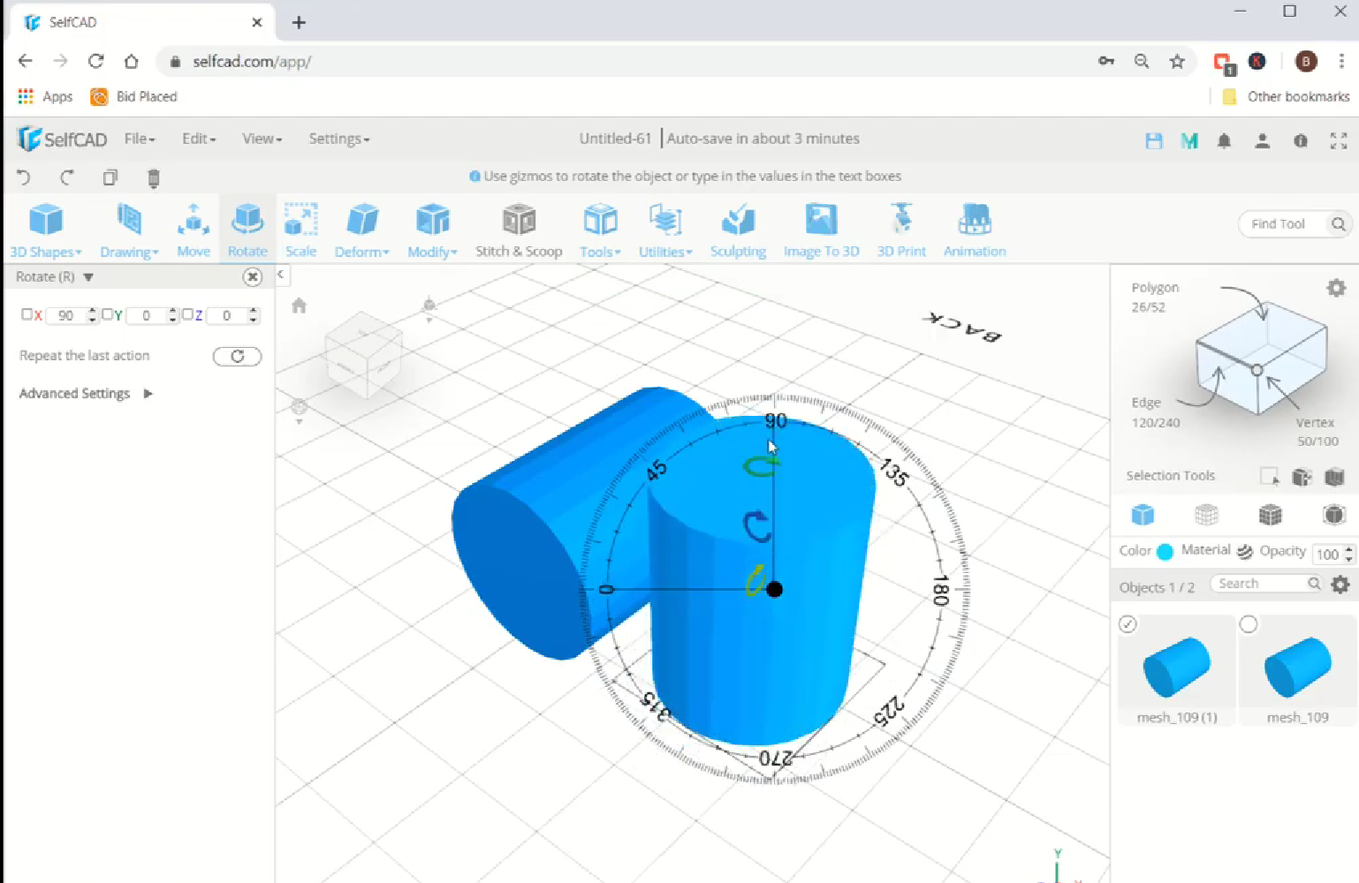The width and height of the screenshot is (1359, 883).
Task: Enable the X axis rotation checkbox
Action: (x=27, y=314)
